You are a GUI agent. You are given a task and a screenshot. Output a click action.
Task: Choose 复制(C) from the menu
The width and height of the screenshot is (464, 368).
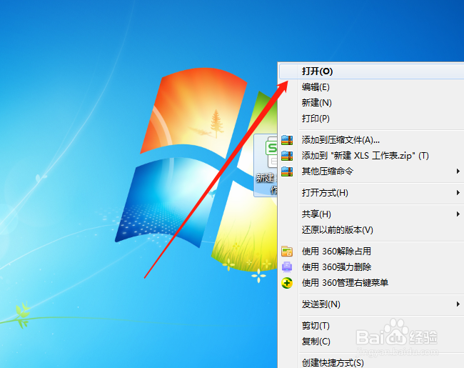point(372,342)
